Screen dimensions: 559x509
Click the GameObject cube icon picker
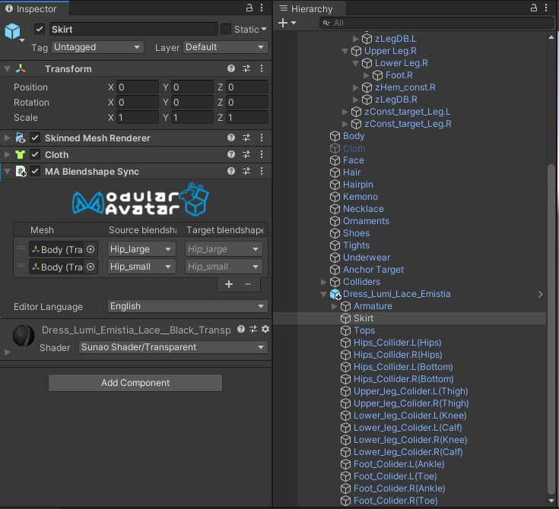coord(14,32)
